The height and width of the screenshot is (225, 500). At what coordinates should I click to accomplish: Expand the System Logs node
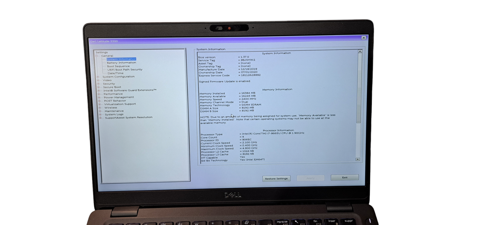coord(100,114)
